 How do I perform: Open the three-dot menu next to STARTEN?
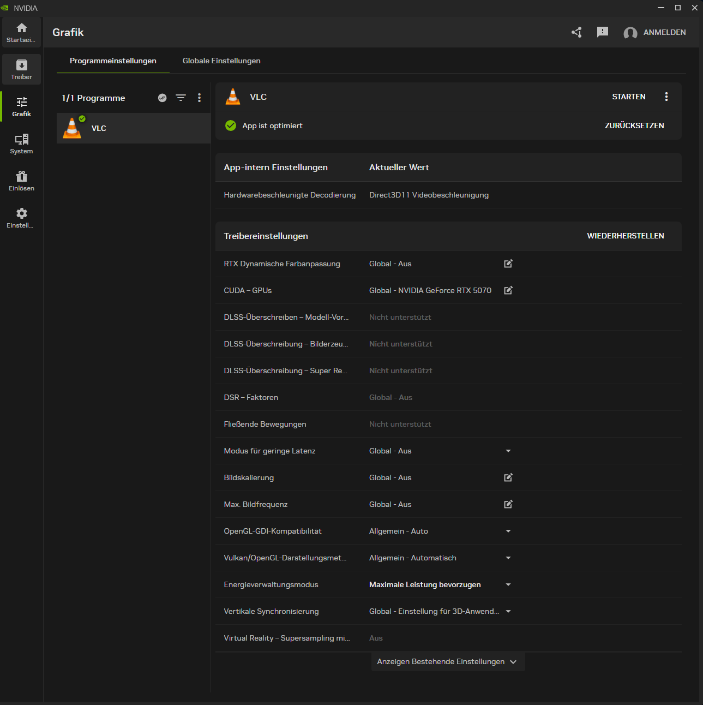pos(666,97)
